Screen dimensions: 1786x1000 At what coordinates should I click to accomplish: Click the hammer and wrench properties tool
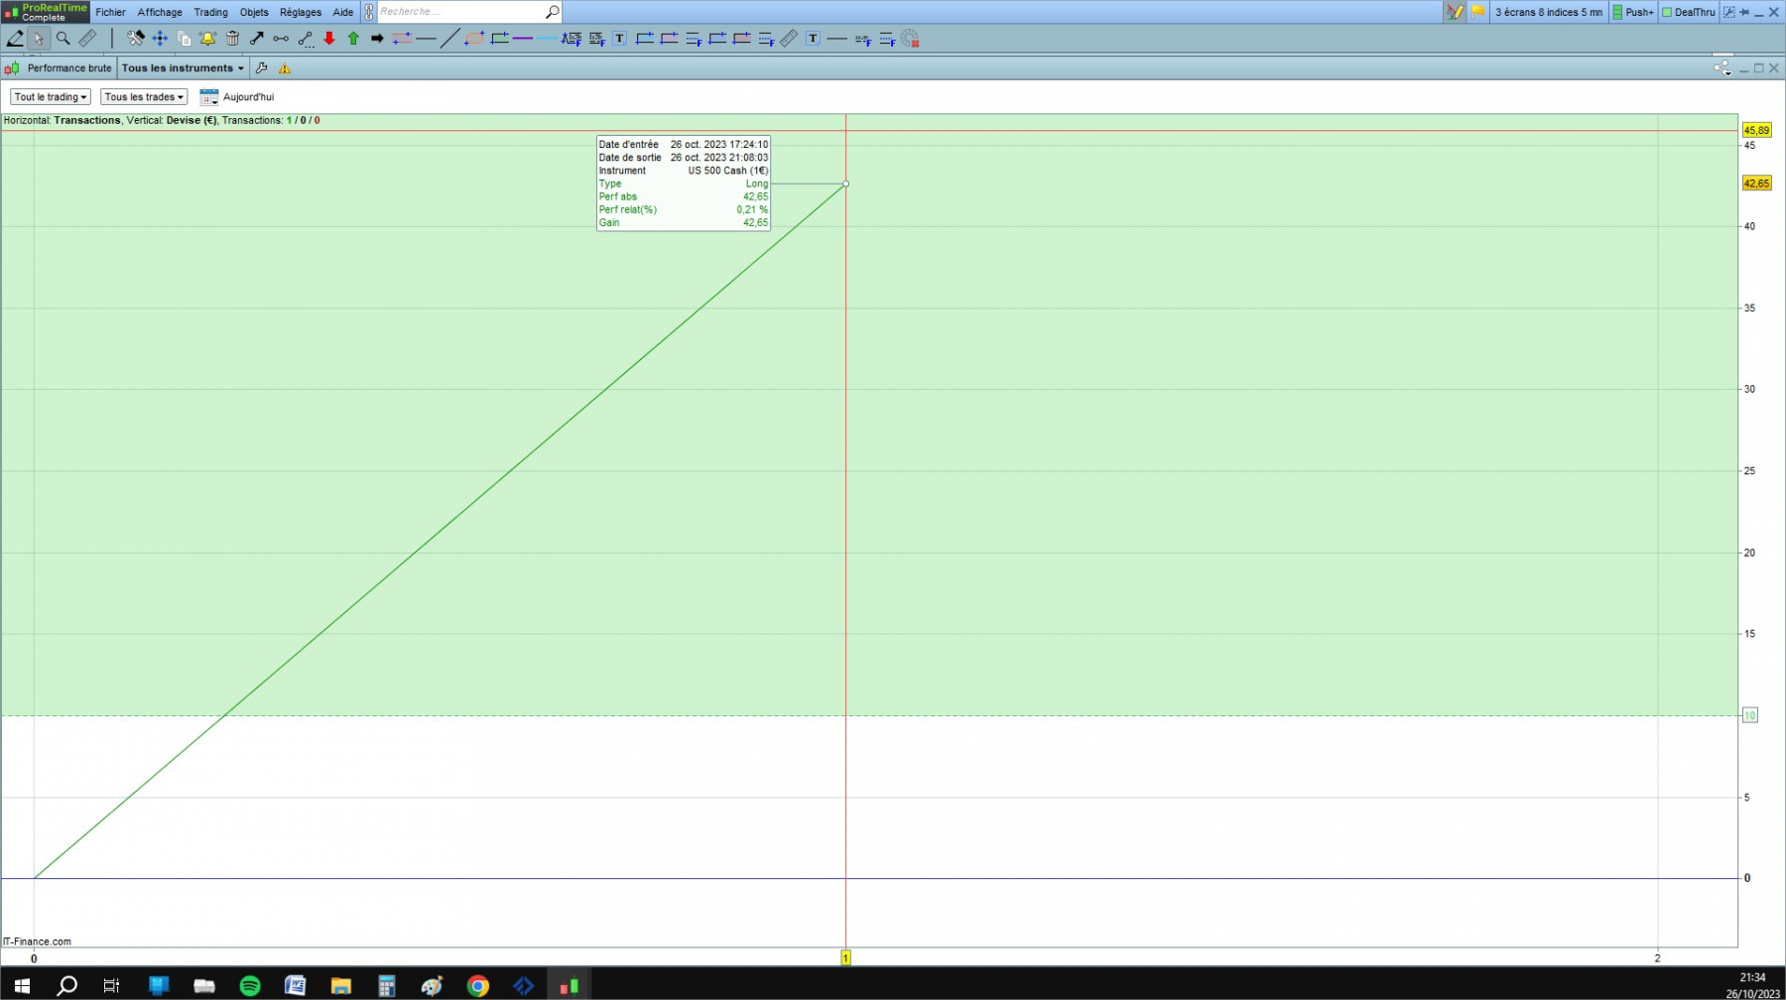pos(136,39)
